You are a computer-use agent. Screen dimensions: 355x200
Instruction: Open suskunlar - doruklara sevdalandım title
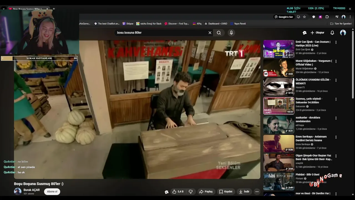click(x=308, y=119)
